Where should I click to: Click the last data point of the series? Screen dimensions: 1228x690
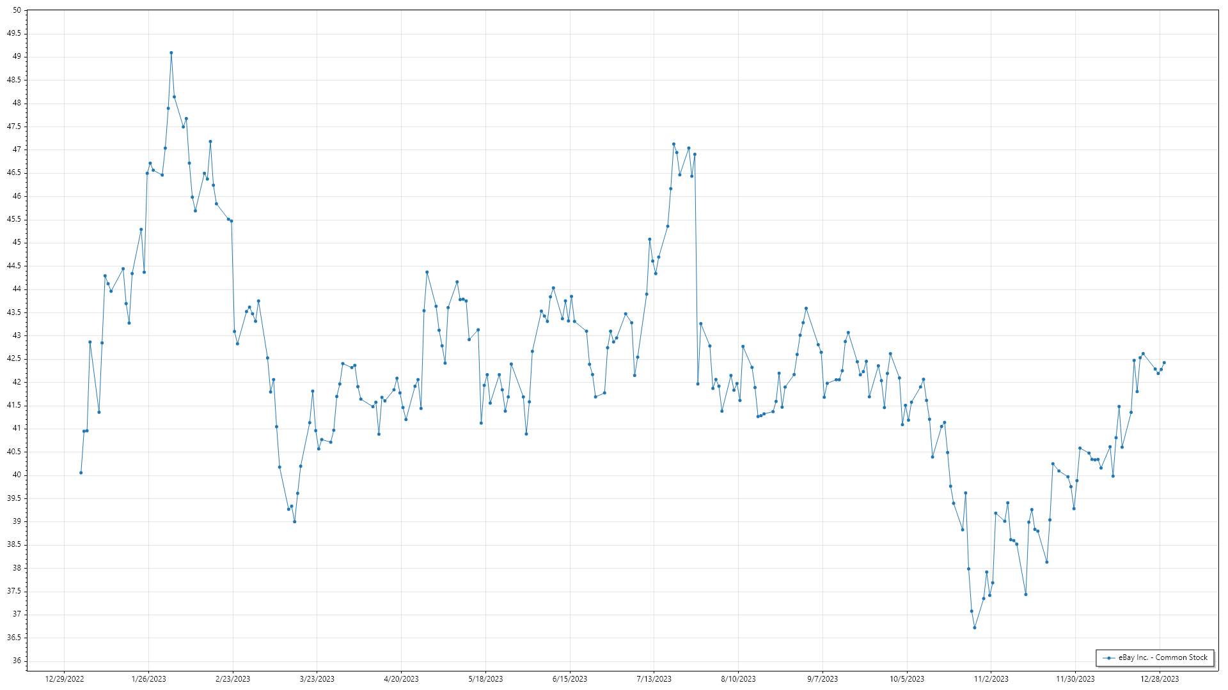click(x=1164, y=363)
